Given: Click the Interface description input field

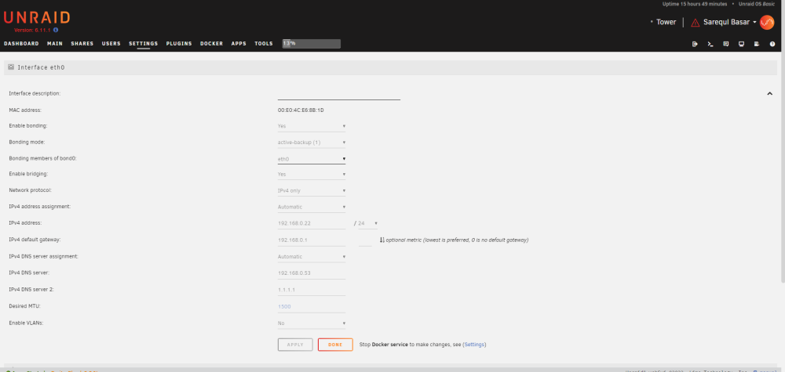Looking at the screenshot, I should point(339,94).
